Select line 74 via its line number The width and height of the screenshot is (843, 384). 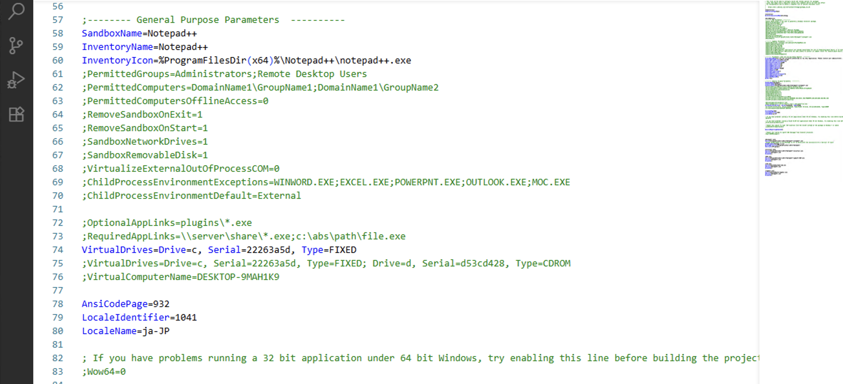[57, 250]
